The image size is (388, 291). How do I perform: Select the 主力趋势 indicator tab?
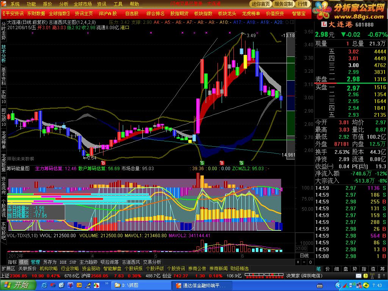[x=88, y=262]
